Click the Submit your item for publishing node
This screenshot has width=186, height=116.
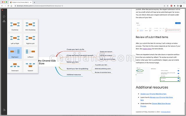[x=77, y=69]
